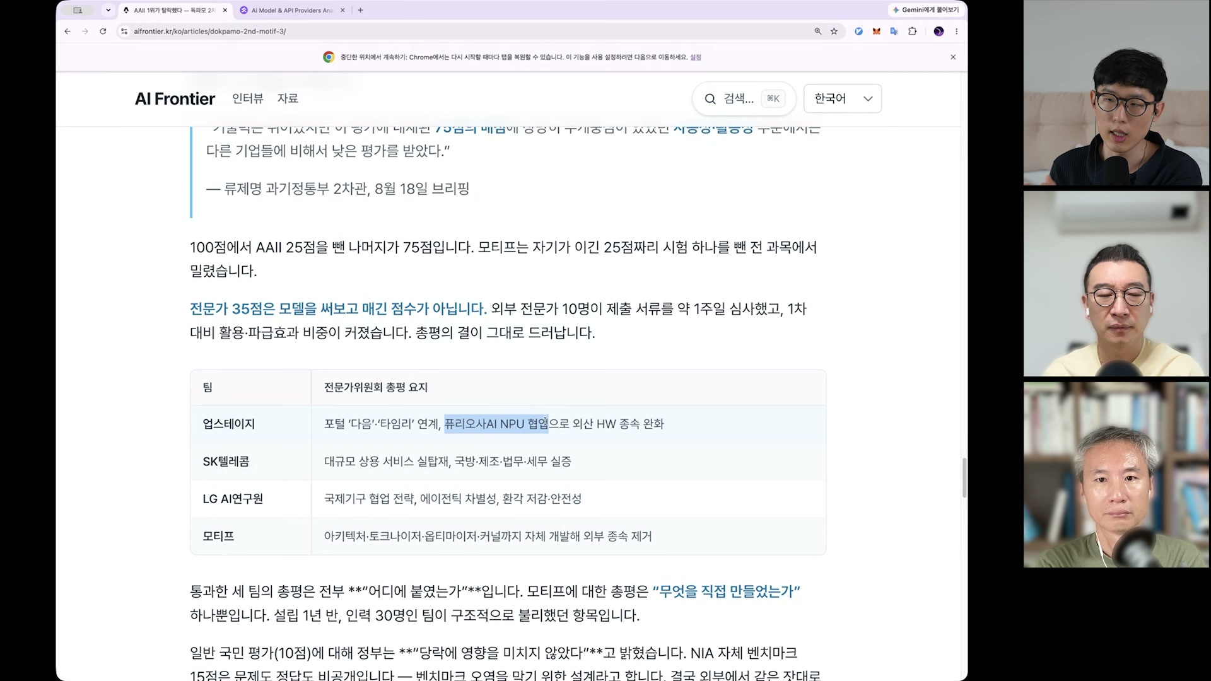Click the paragraph starting 통과한 세 팀의 총평은
Viewport: 1211px width, 681px height.
coord(495,603)
